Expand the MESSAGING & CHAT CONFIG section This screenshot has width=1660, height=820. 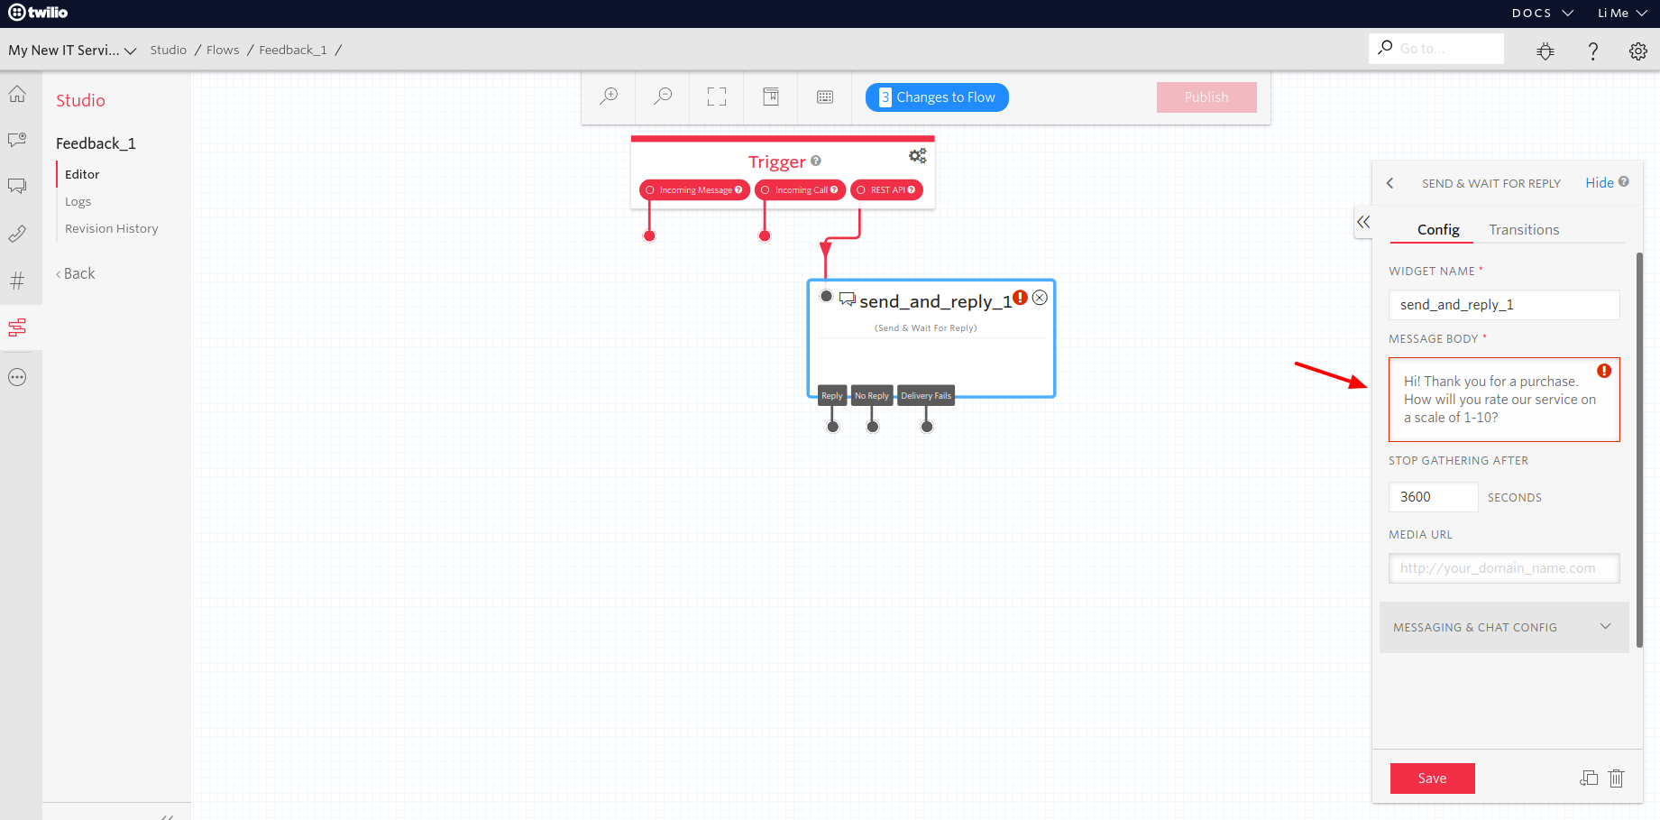(1503, 626)
